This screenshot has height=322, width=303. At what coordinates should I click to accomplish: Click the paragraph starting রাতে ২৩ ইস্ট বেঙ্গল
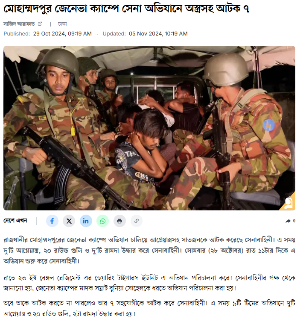point(149,283)
